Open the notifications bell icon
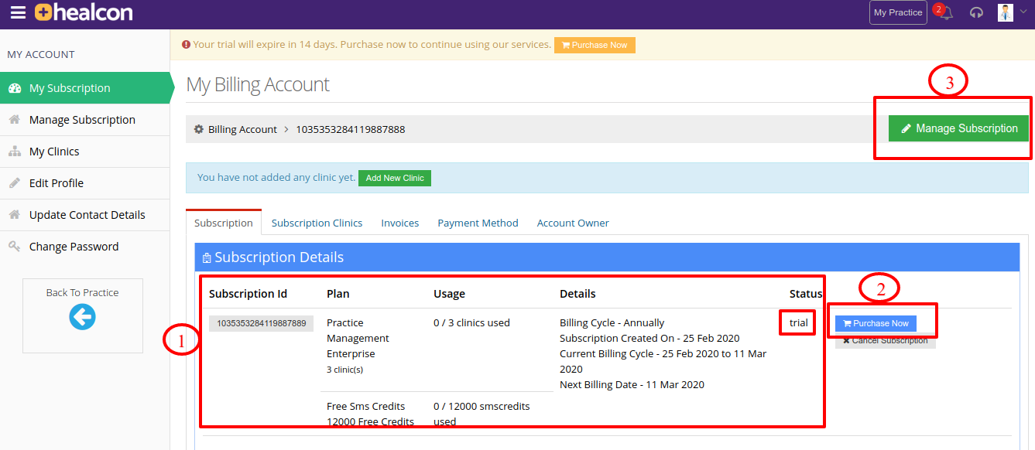The height and width of the screenshot is (450, 1035). coord(946,12)
